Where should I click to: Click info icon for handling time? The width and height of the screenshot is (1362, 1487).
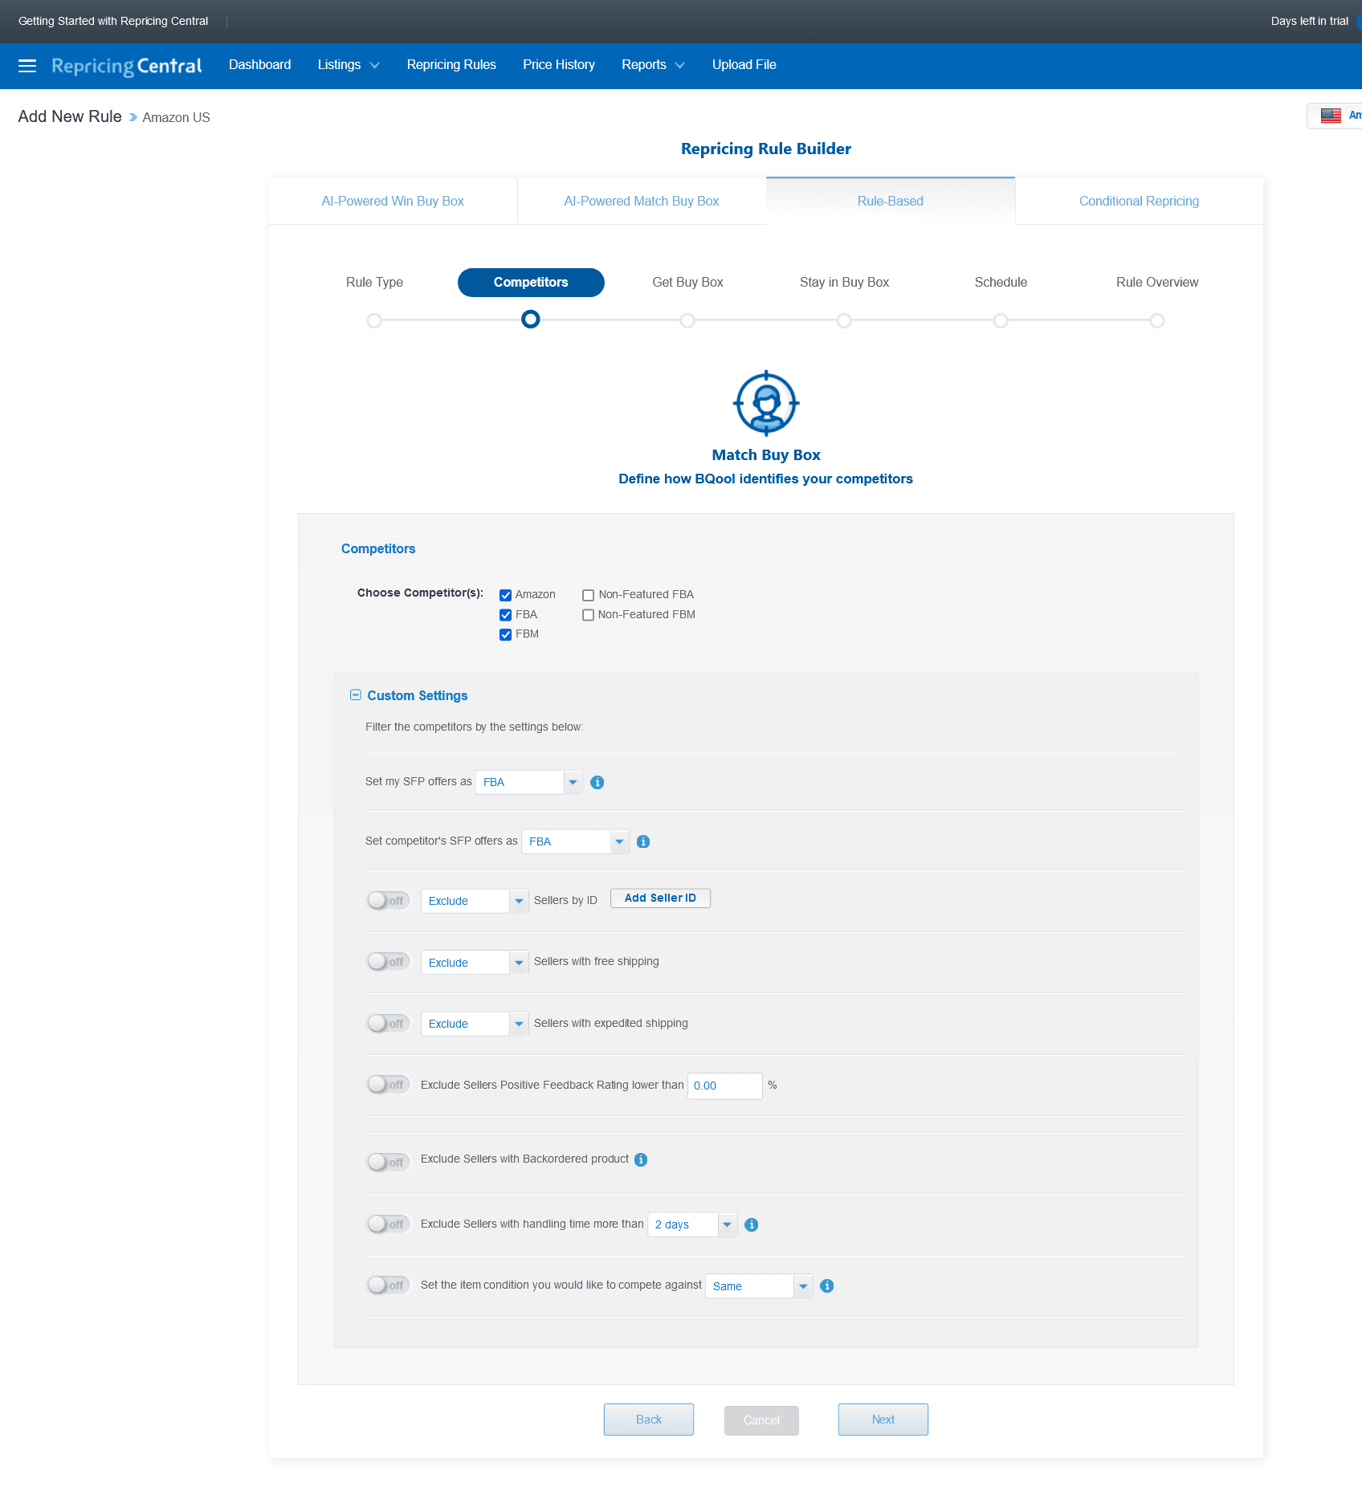(x=751, y=1224)
